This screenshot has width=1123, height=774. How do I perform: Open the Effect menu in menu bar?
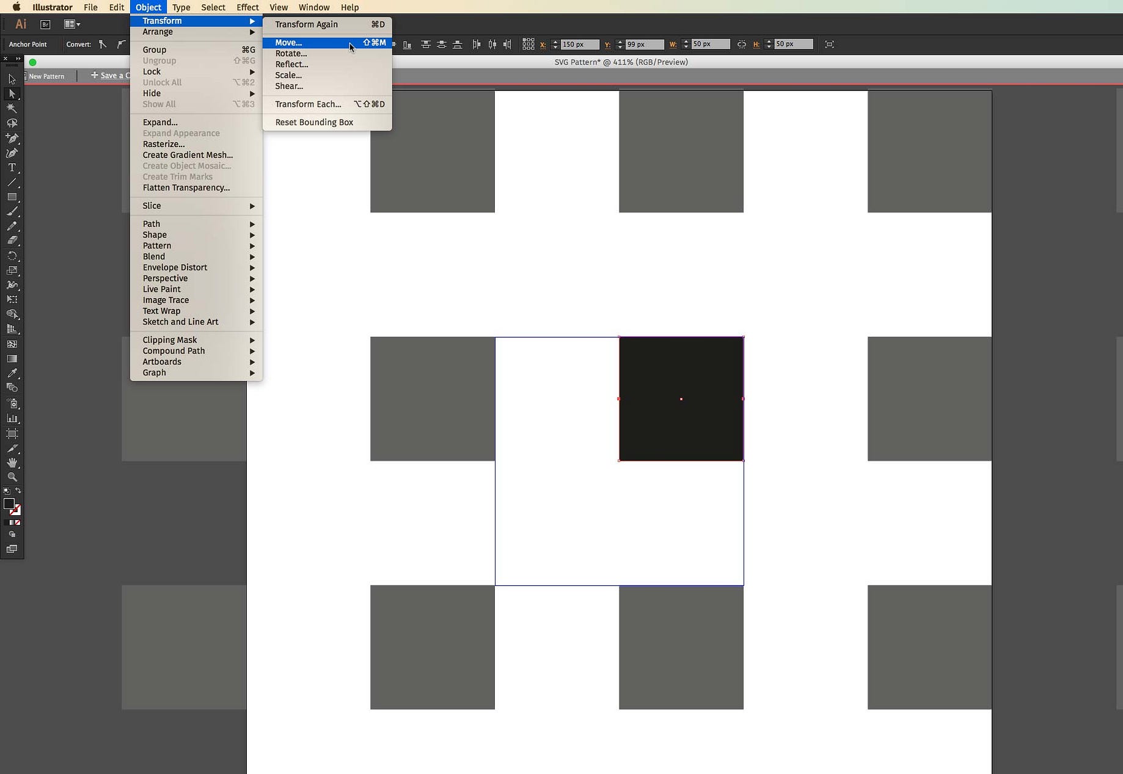pyautogui.click(x=247, y=7)
